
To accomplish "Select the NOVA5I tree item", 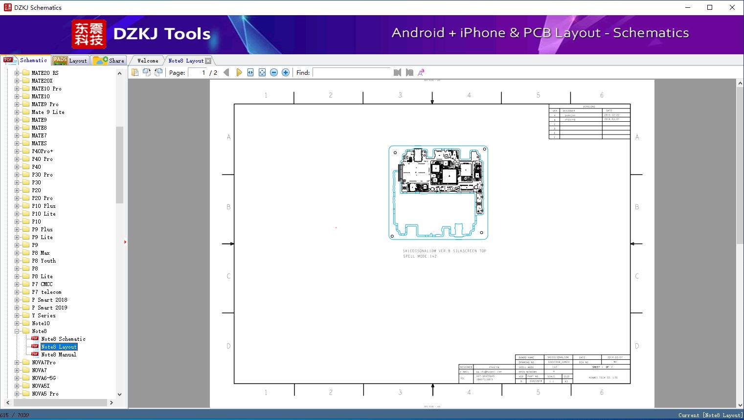I will tap(41, 386).
